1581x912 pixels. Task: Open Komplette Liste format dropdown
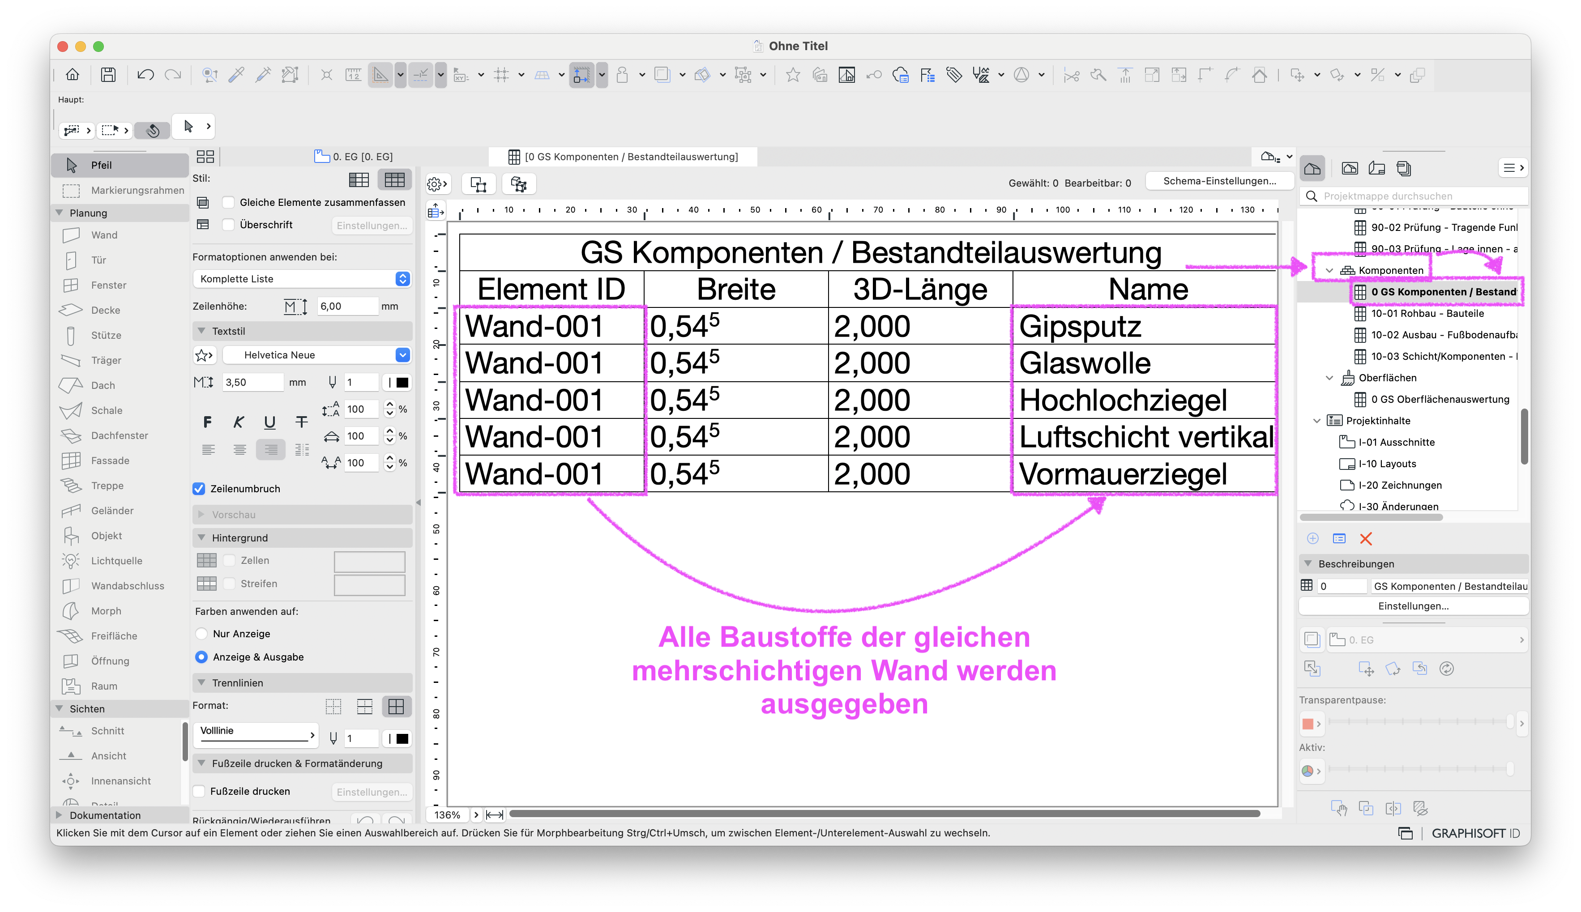coord(302,279)
